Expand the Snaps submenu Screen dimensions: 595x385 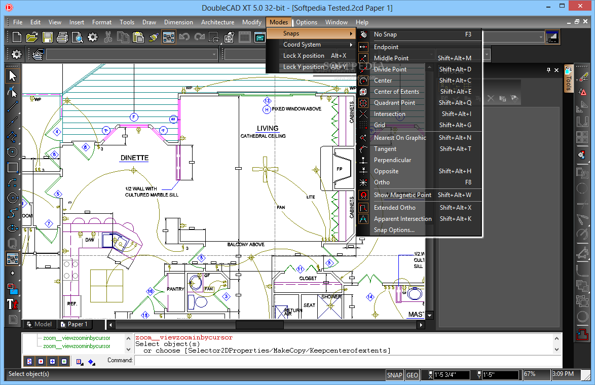click(x=311, y=33)
